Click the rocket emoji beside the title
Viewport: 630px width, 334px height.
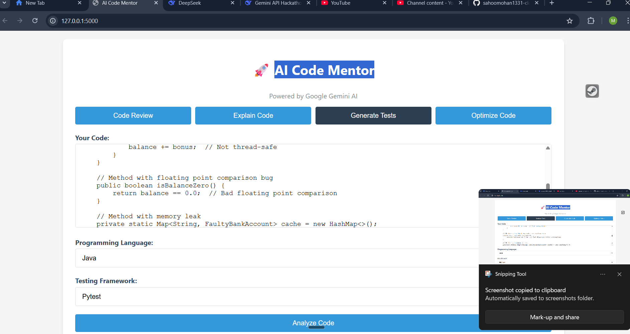(x=262, y=70)
